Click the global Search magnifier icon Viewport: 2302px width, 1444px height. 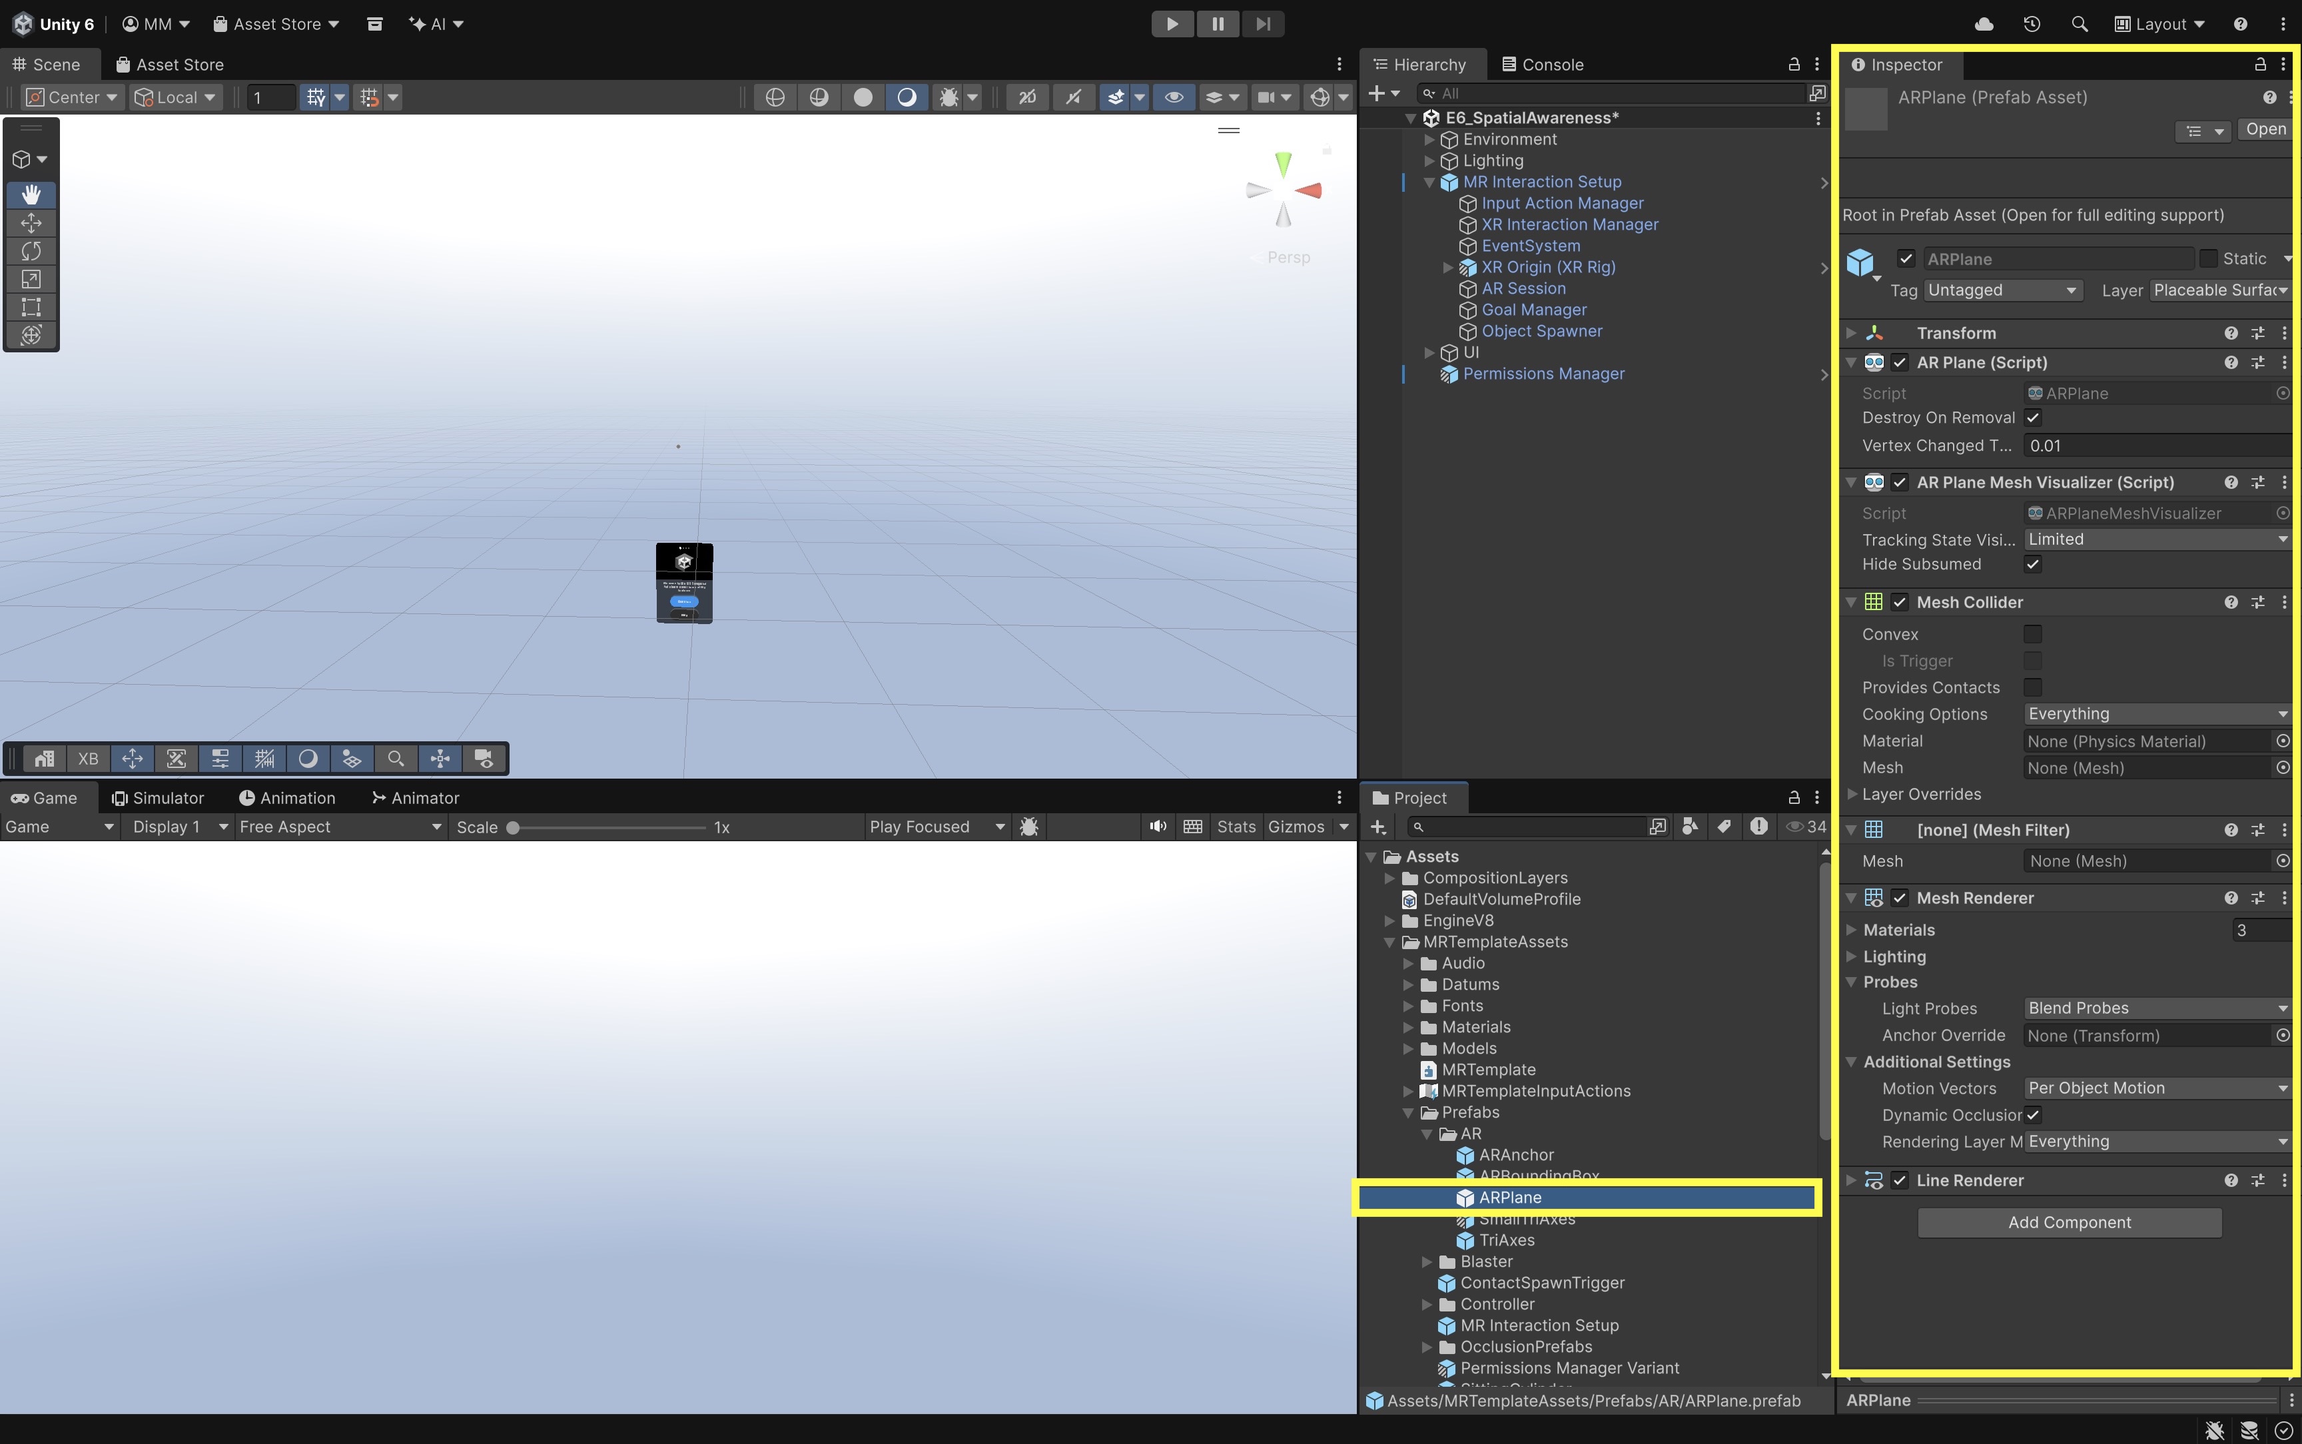tap(2079, 24)
